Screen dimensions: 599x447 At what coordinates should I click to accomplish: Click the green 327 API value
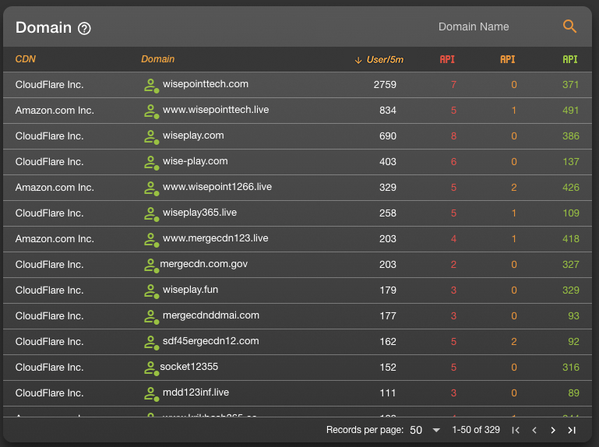[571, 265]
